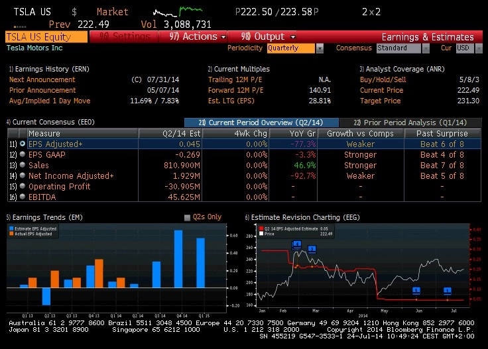
Task: Open Current Consensus (EEO) section
Action: (50, 122)
